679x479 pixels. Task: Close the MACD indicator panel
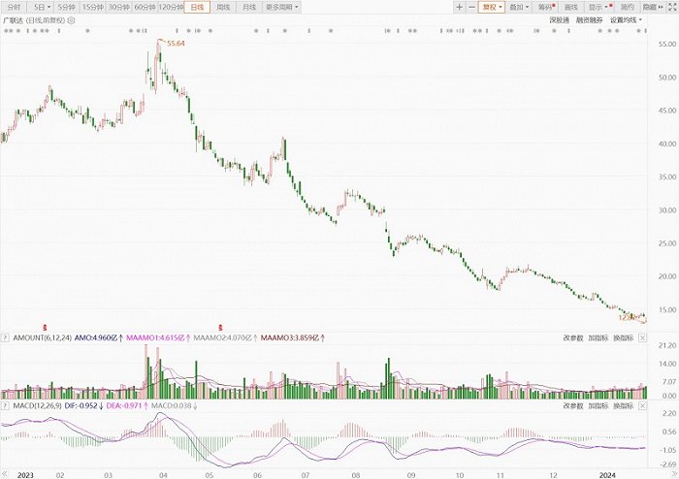coord(642,406)
